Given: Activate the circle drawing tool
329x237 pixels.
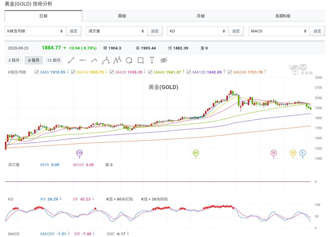Looking at the screenshot, I should 129,60.
